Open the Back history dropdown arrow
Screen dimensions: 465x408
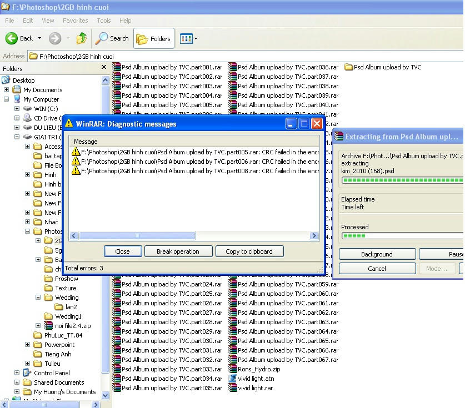click(x=40, y=38)
